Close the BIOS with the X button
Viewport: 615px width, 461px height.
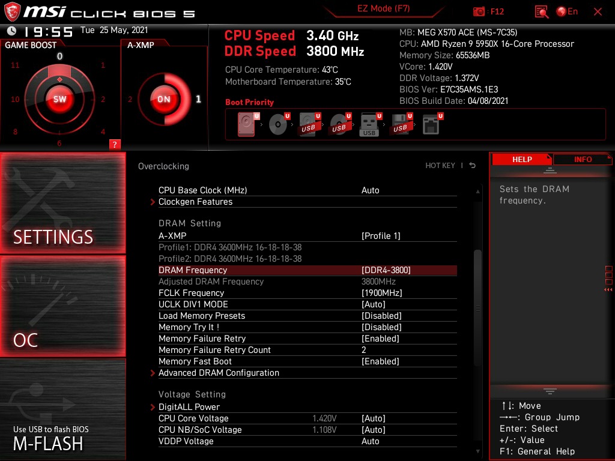(x=598, y=12)
